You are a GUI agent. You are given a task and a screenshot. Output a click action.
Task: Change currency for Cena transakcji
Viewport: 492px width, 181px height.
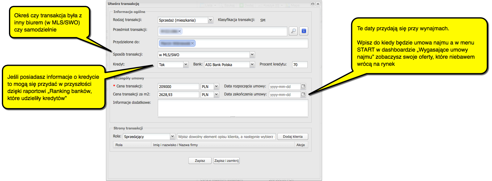[x=216, y=86]
